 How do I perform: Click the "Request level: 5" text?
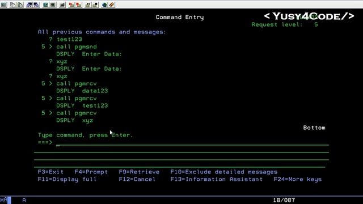[x=285, y=24]
